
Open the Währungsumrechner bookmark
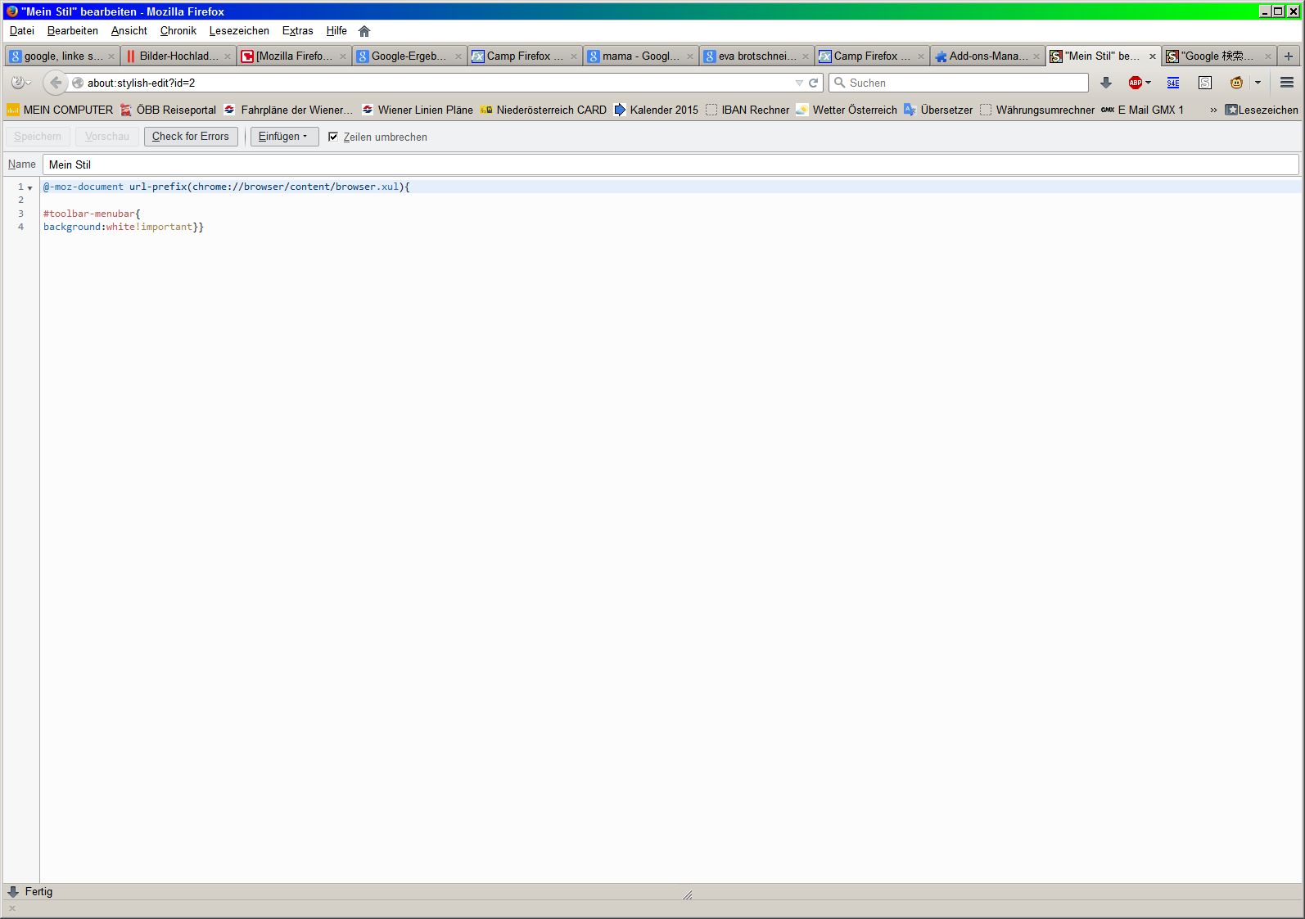tap(1037, 110)
